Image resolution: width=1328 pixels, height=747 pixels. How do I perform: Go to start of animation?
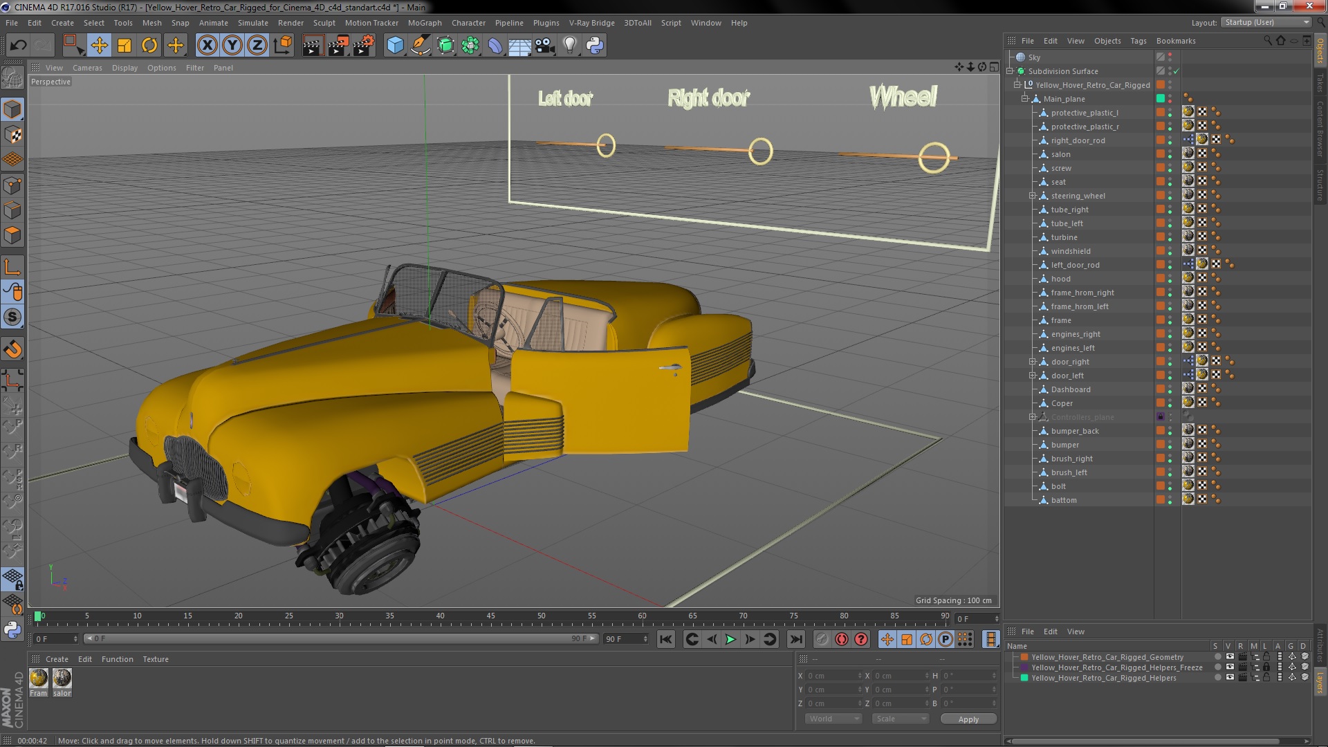[x=665, y=640]
